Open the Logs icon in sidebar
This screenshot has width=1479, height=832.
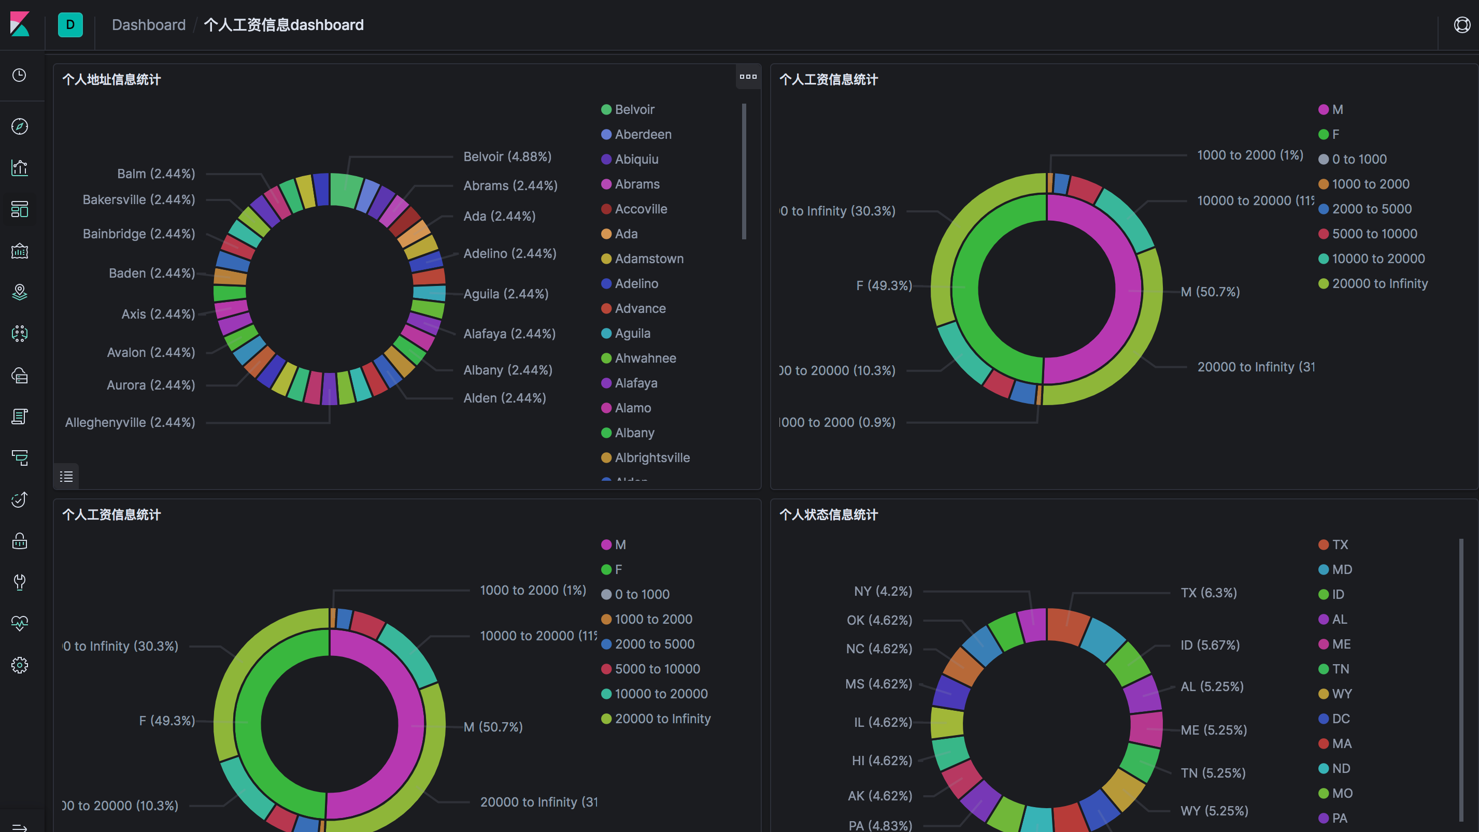pyautogui.click(x=20, y=417)
